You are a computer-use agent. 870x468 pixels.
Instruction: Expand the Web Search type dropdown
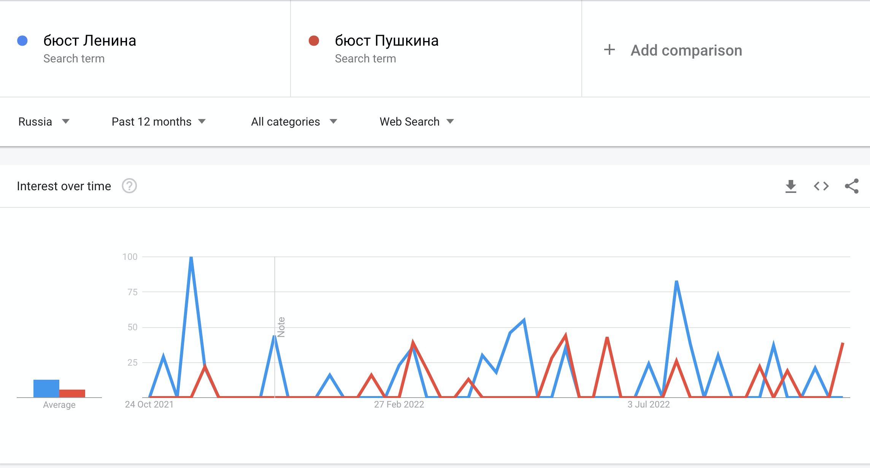(417, 122)
